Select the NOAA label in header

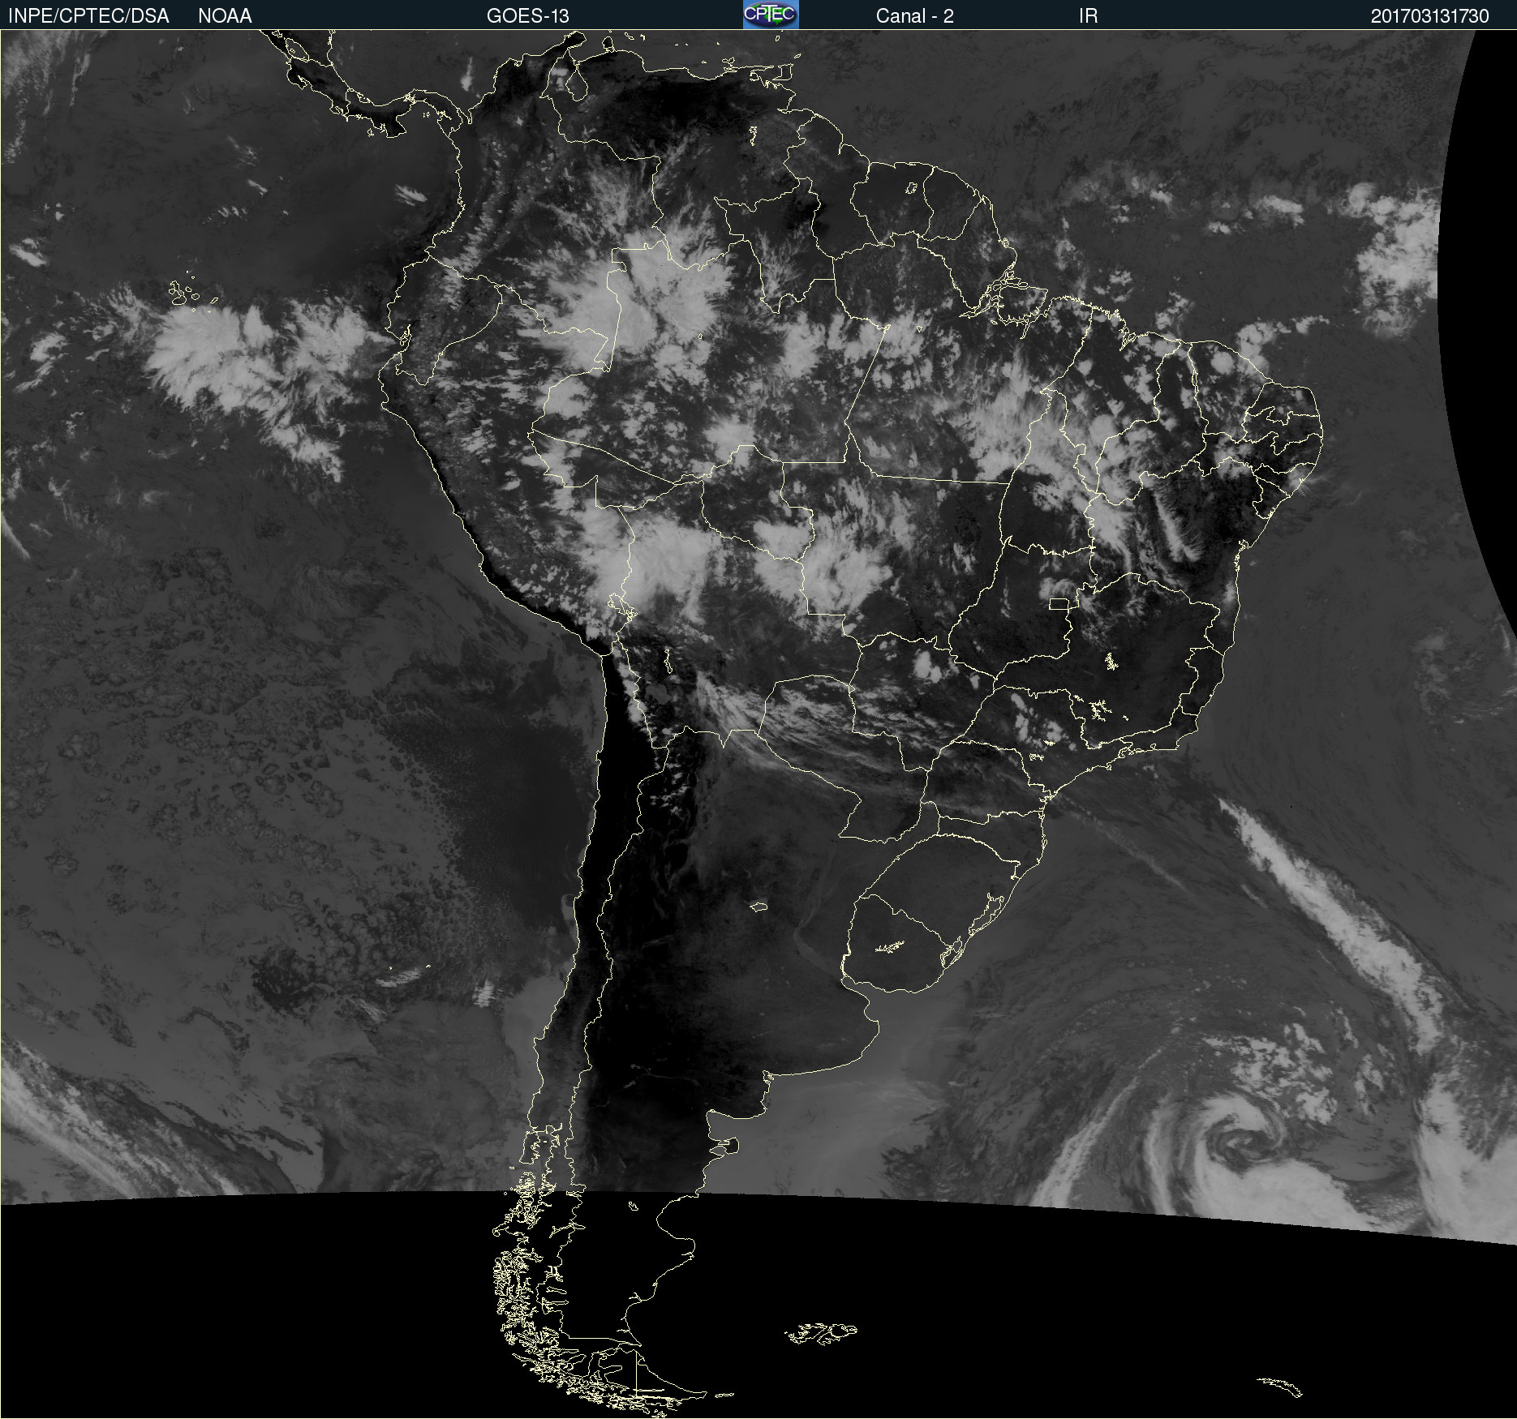click(225, 16)
